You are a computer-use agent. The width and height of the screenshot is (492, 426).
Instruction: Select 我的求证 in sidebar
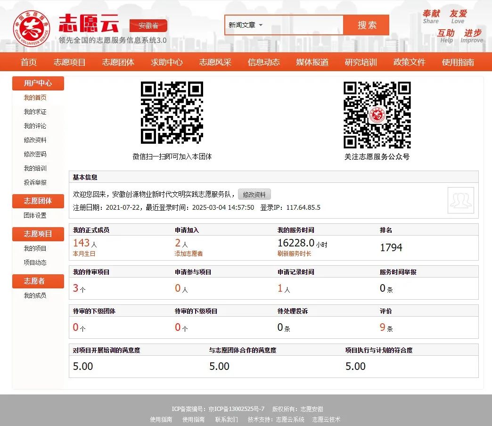coord(35,112)
